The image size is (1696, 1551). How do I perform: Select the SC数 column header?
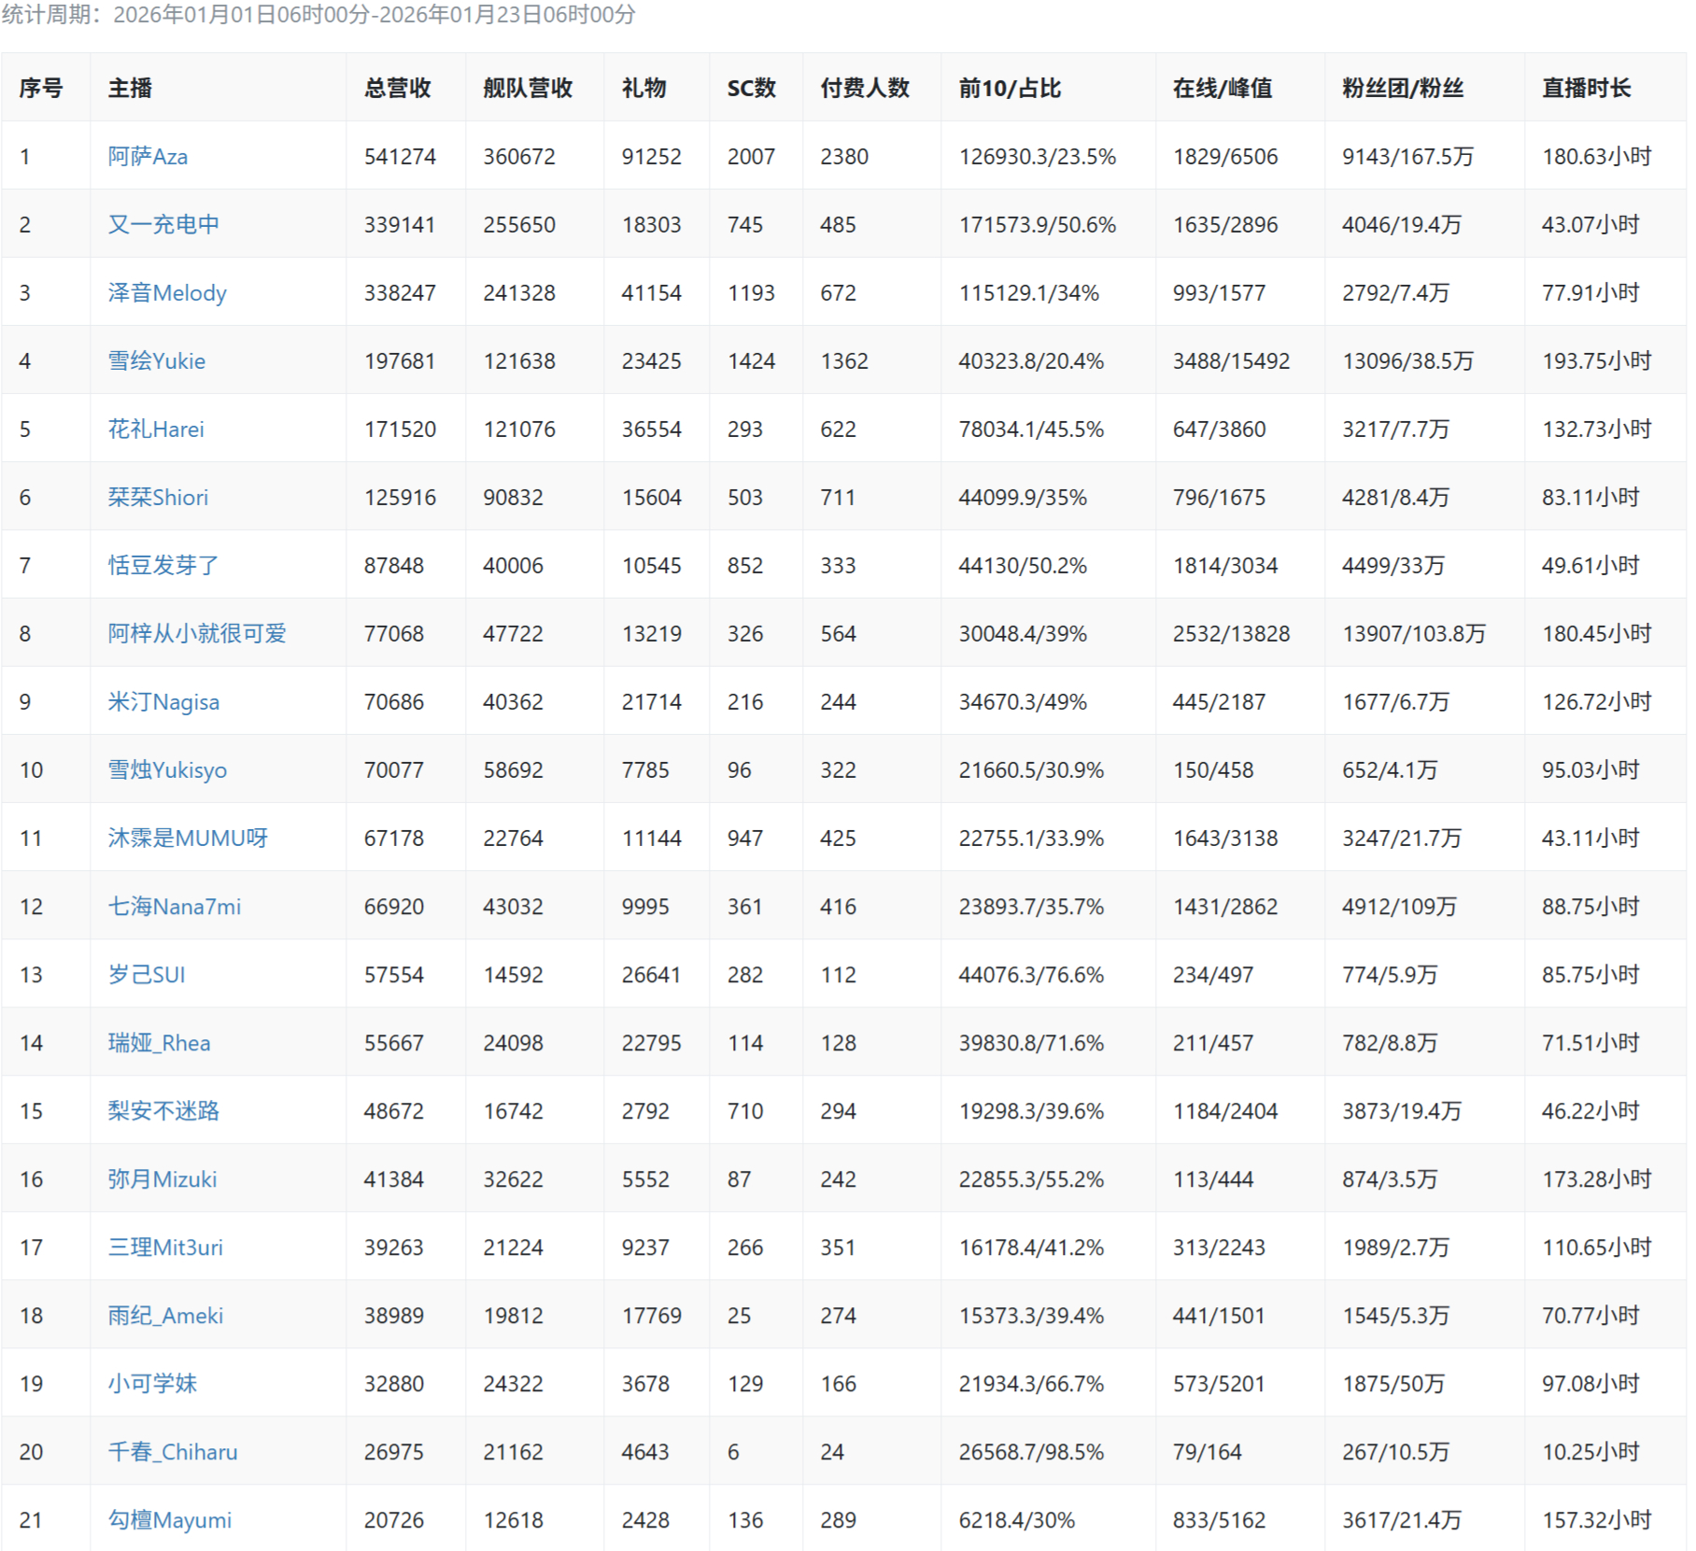pos(751,88)
